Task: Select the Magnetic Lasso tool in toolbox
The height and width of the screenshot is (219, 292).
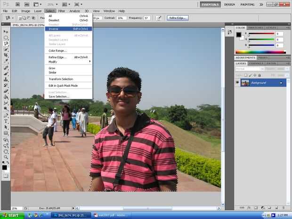Action: coord(6,43)
